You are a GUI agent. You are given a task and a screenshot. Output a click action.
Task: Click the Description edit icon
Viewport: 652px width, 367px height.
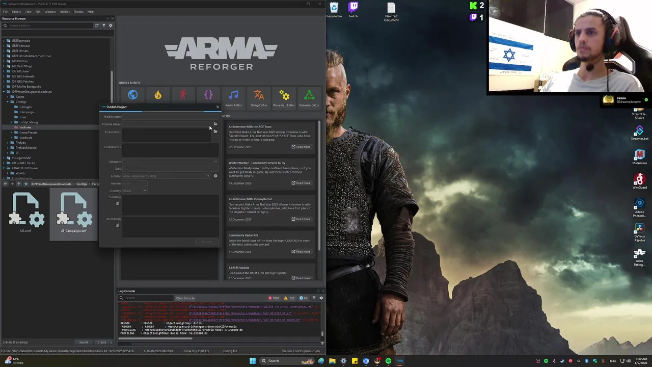[117, 225]
